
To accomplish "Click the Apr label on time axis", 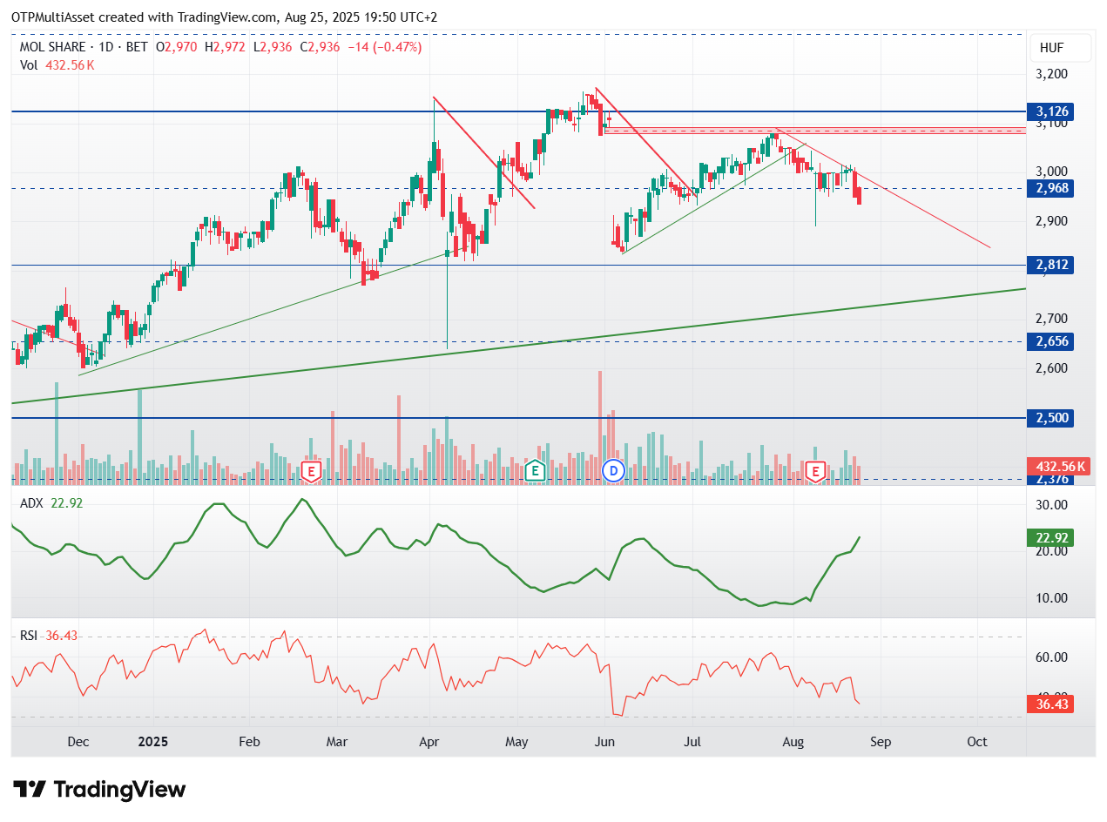I will point(429,742).
